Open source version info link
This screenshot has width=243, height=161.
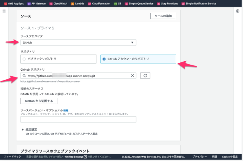coord(66,110)
